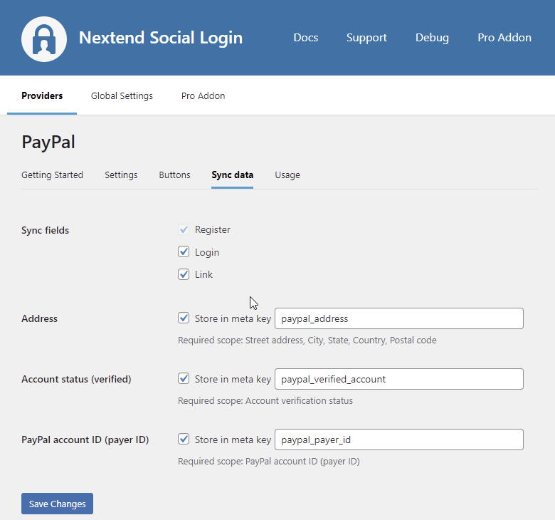Select the Pro Addon navigation tab
555x520 pixels.
coord(203,95)
